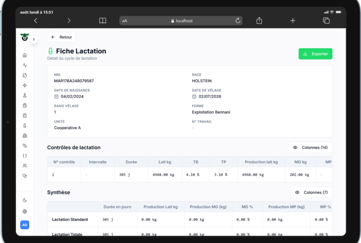Open a new tab with plus icon

[x=293, y=21]
